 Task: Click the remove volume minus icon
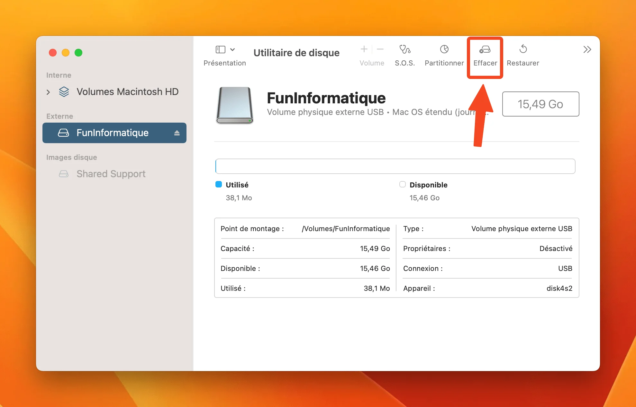(x=380, y=49)
